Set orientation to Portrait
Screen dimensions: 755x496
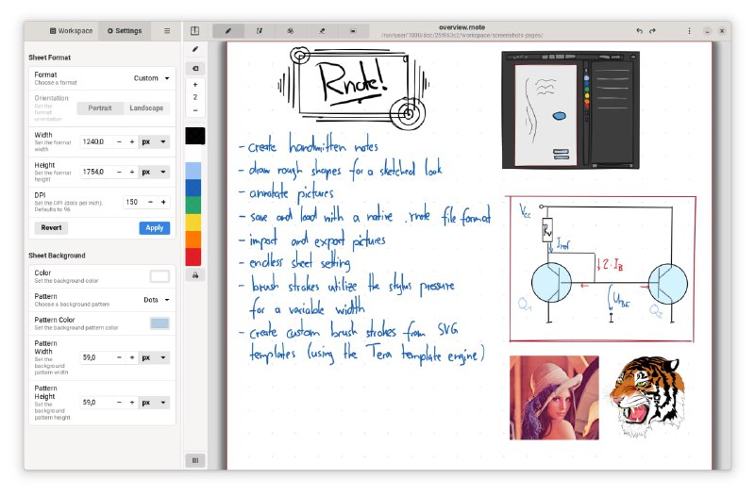click(x=100, y=108)
